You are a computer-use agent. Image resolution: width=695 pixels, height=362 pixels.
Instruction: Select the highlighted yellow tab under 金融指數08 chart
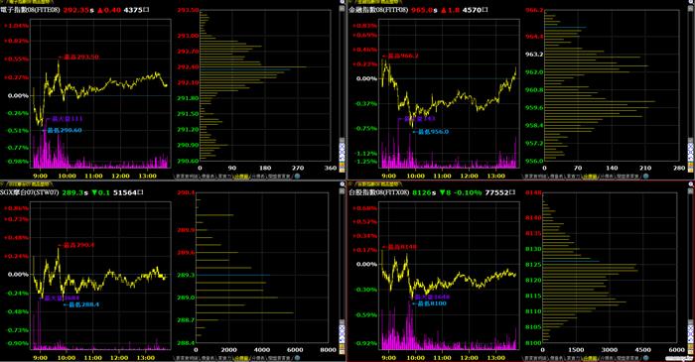[x=590, y=177]
